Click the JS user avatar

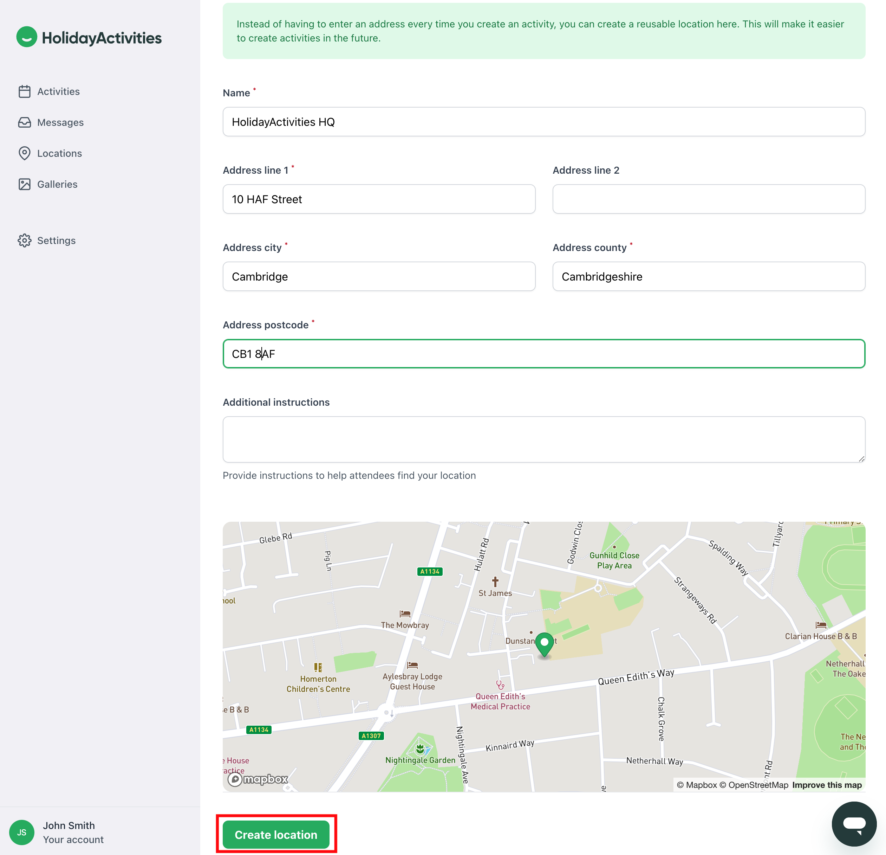click(x=22, y=832)
